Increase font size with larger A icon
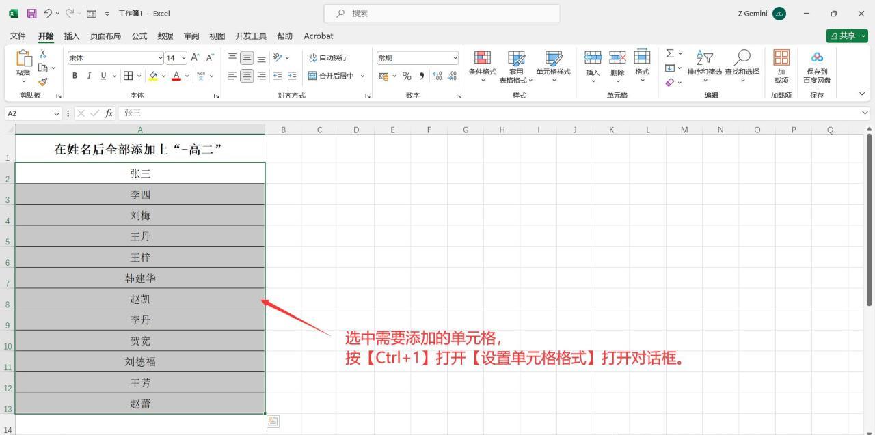This screenshot has height=435, width=875. point(195,57)
